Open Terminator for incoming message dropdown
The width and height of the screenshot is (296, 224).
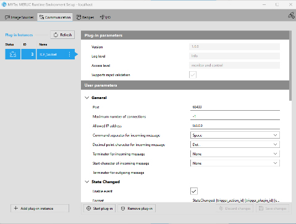pos(235,153)
